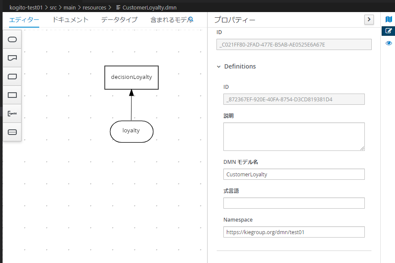Open the decision navigator map icon
The width and height of the screenshot is (395, 263).
click(x=389, y=19)
